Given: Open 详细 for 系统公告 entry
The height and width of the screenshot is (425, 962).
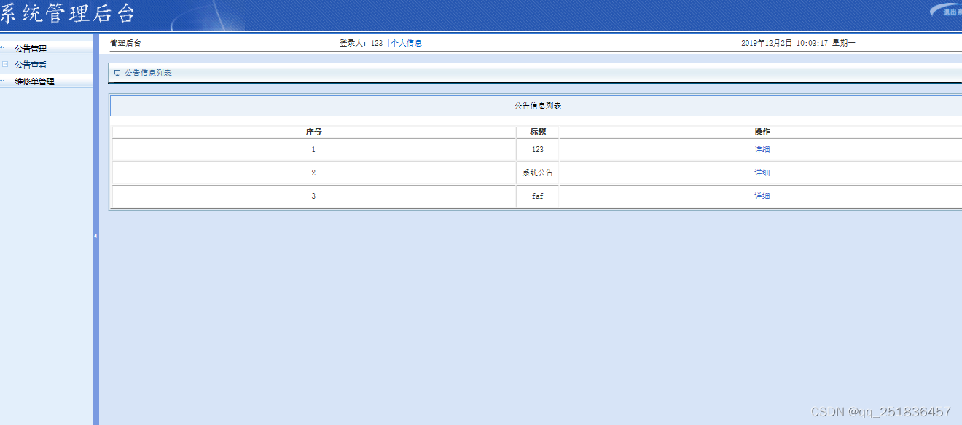Looking at the screenshot, I should [762, 172].
